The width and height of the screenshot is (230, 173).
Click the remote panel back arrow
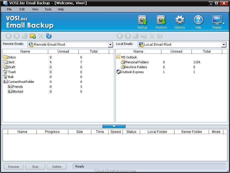(9, 36)
